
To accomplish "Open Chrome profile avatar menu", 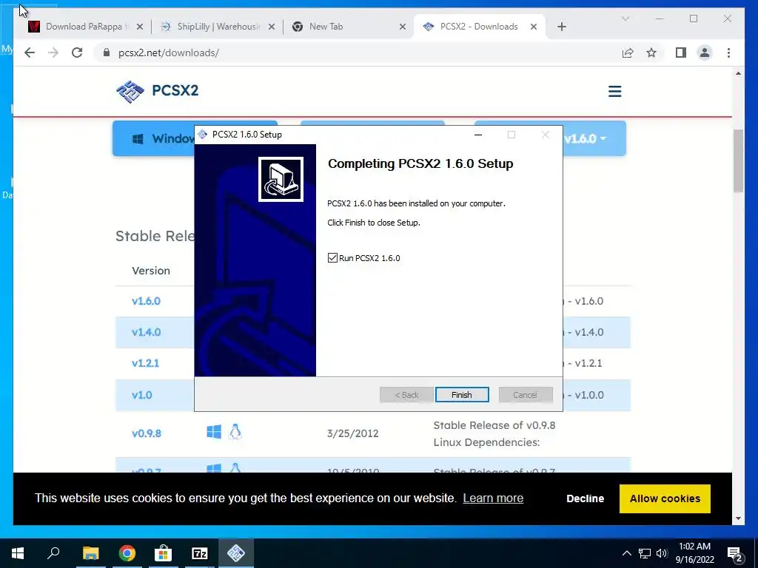I will pos(705,53).
